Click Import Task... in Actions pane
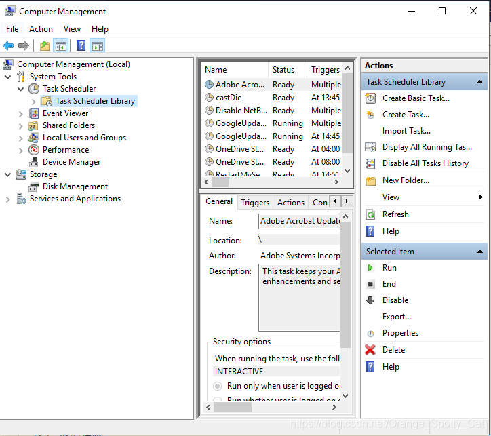Viewport: 491px width, 436px height. [406, 131]
